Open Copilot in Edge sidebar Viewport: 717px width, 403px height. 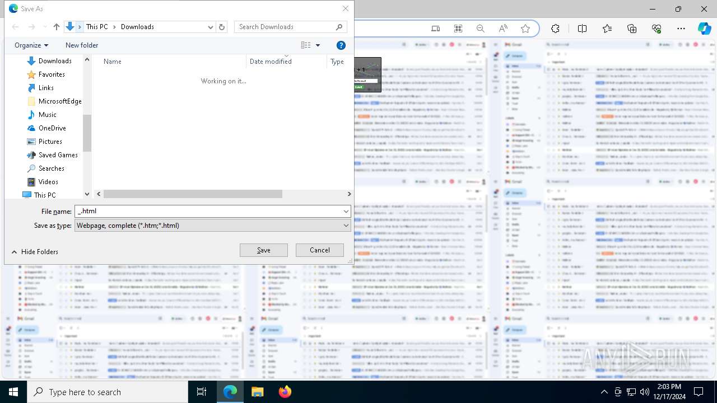[x=704, y=29]
